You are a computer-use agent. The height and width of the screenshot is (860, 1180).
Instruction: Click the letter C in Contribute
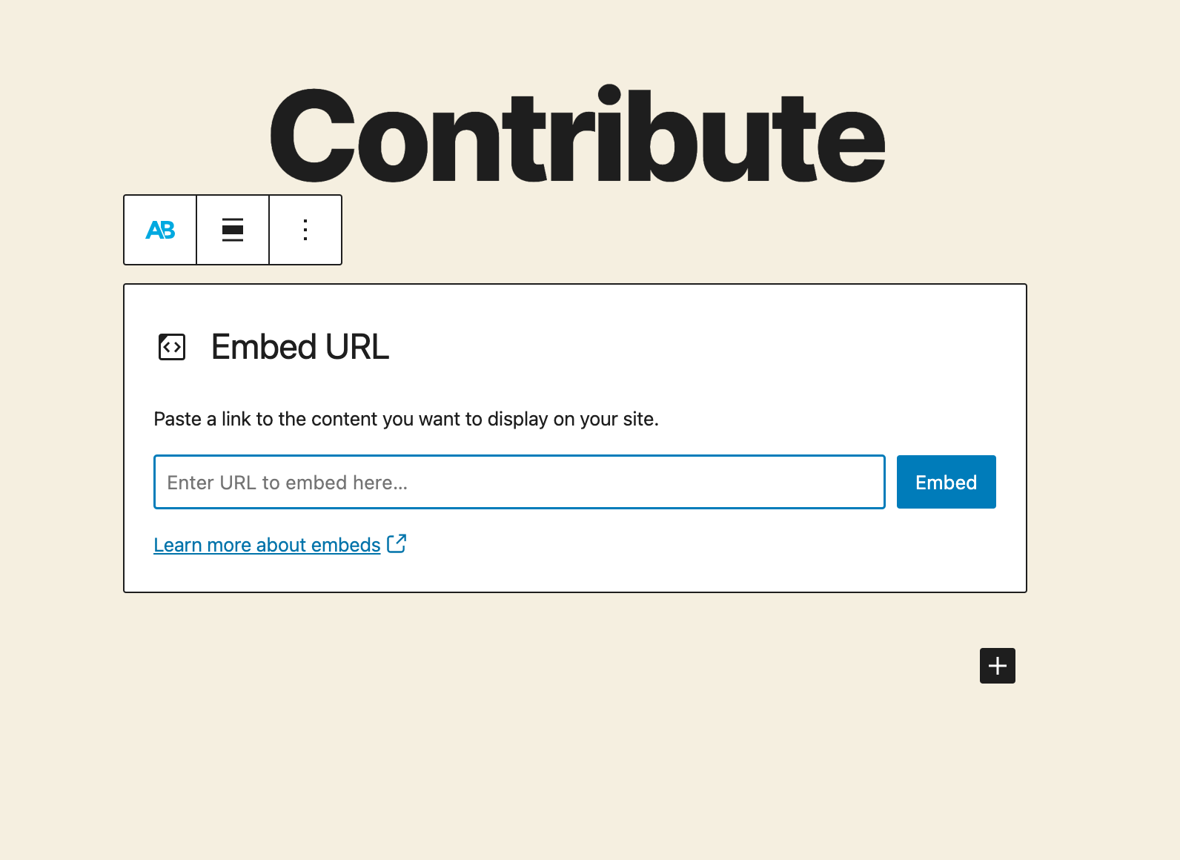click(x=311, y=137)
